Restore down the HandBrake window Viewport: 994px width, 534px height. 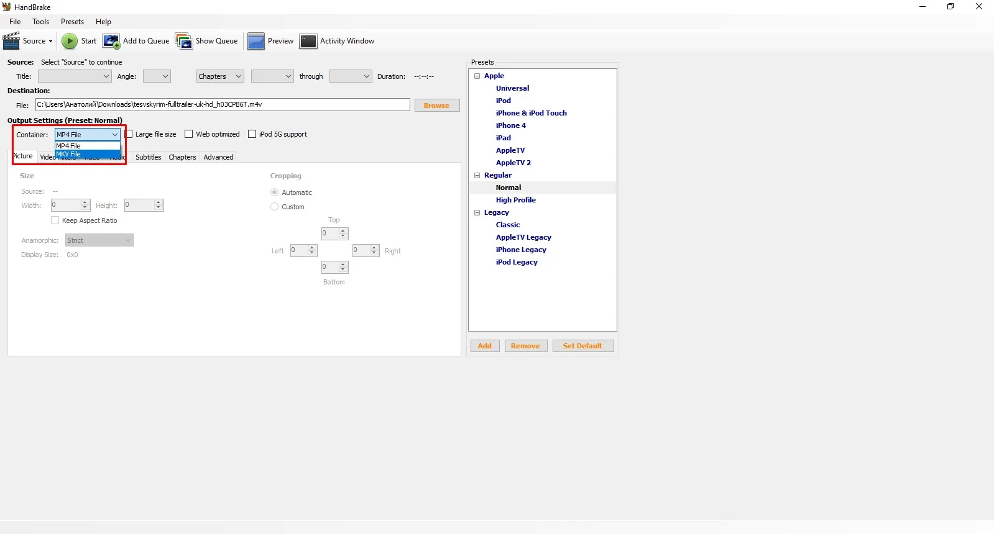point(950,7)
